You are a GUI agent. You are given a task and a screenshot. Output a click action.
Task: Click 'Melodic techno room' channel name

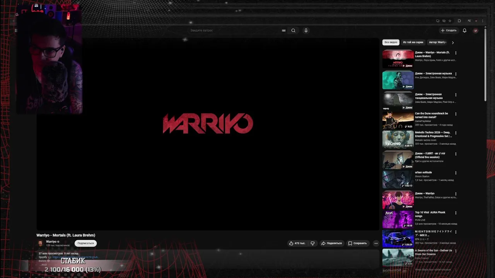tap(426, 140)
